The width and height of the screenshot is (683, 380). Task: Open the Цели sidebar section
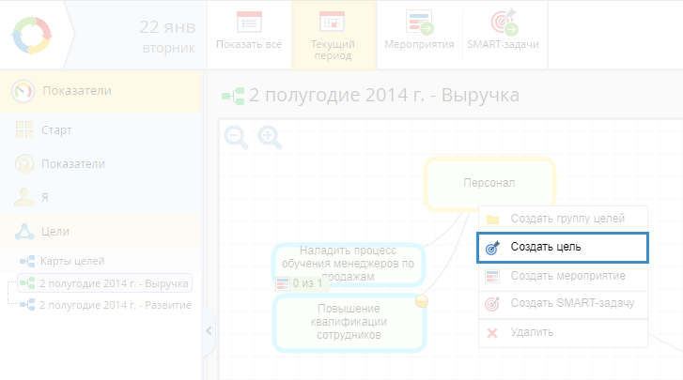[54, 231]
